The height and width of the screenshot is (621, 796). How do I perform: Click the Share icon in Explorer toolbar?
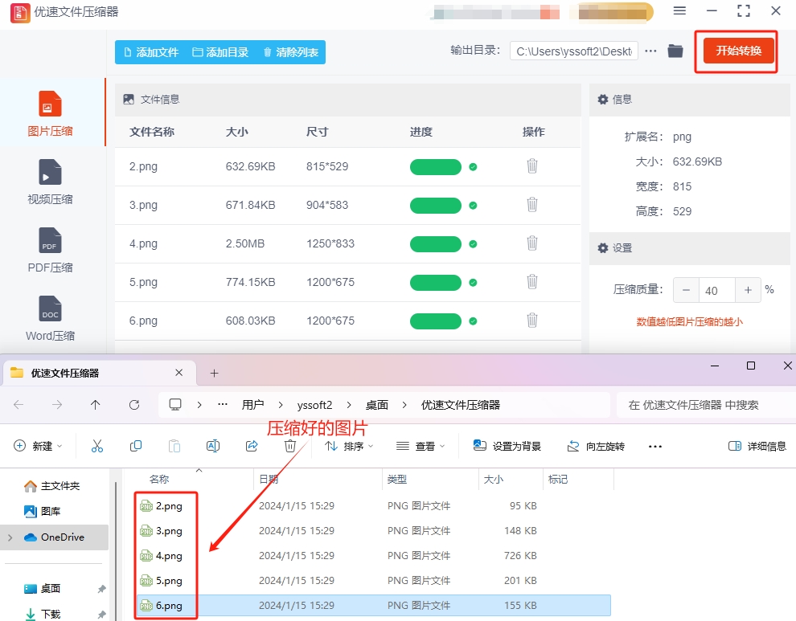pyautogui.click(x=252, y=446)
